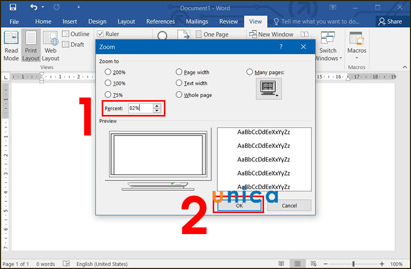This screenshot has width=411, height=269.
Task: Select the 100% zoom radio button
Action: click(108, 83)
